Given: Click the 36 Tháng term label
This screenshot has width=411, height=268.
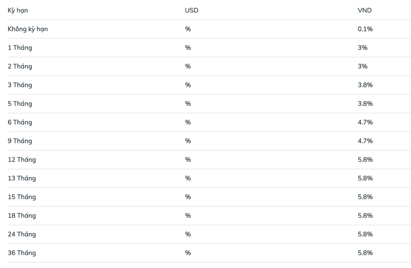Looking at the screenshot, I should 22,253.
